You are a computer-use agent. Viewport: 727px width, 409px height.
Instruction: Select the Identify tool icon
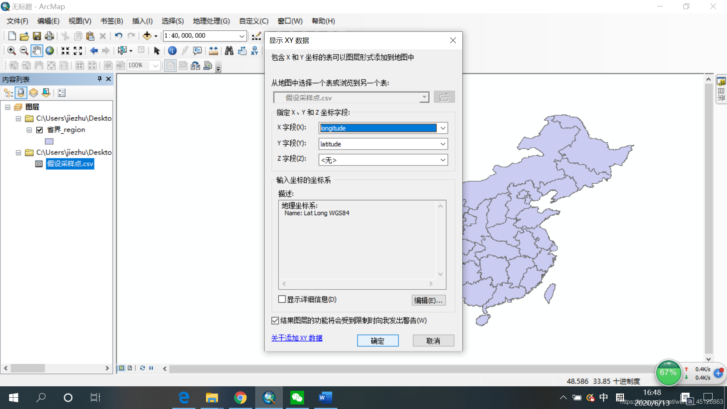coord(172,50)
